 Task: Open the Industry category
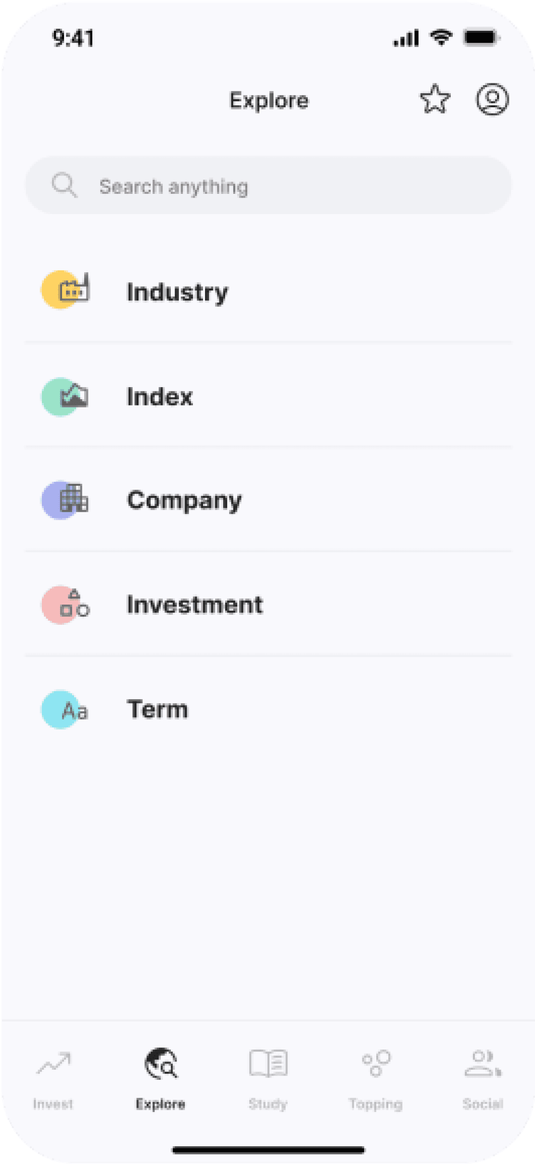(268, 291)
